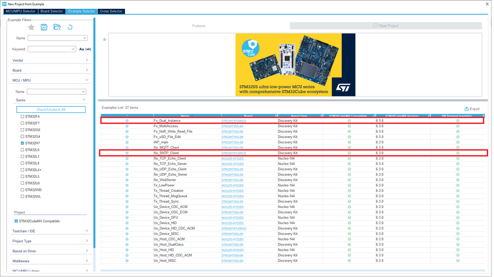Select the Tx_Thread_Creation example row

[293, 191]
